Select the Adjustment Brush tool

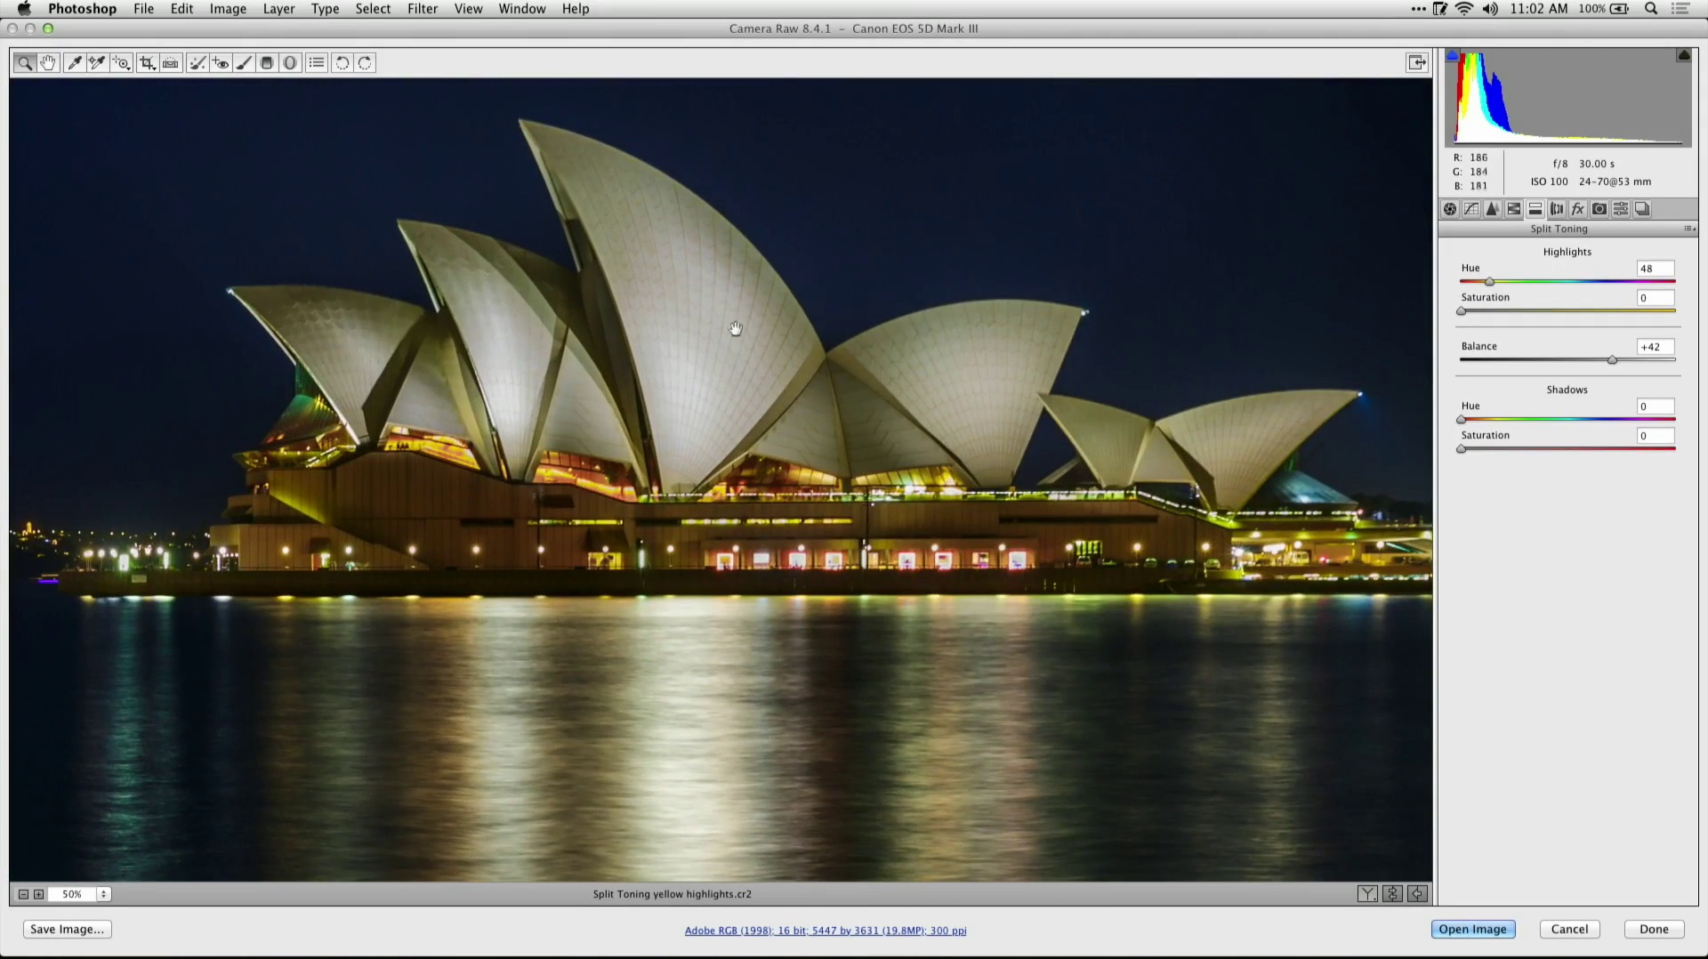click(x=244, y=62)
